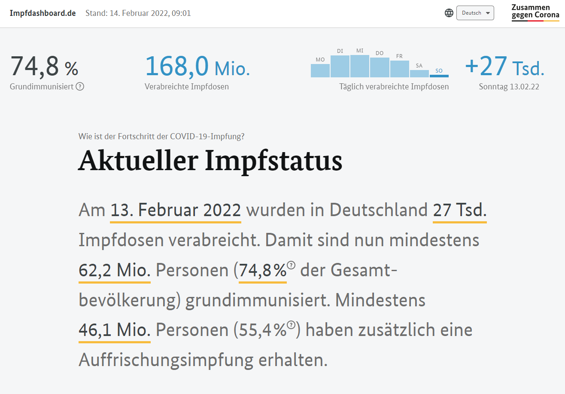
Task: Click the 168,0 Mio. doses headline figure
Action: [197, 66]
